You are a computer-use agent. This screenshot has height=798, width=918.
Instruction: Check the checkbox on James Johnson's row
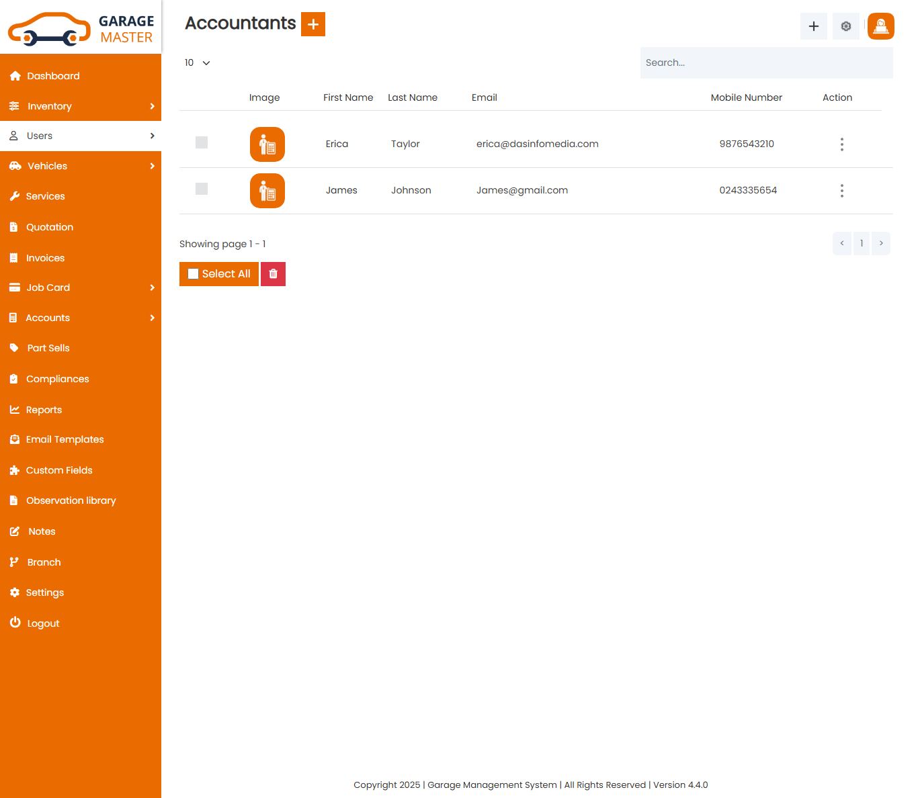202,189
